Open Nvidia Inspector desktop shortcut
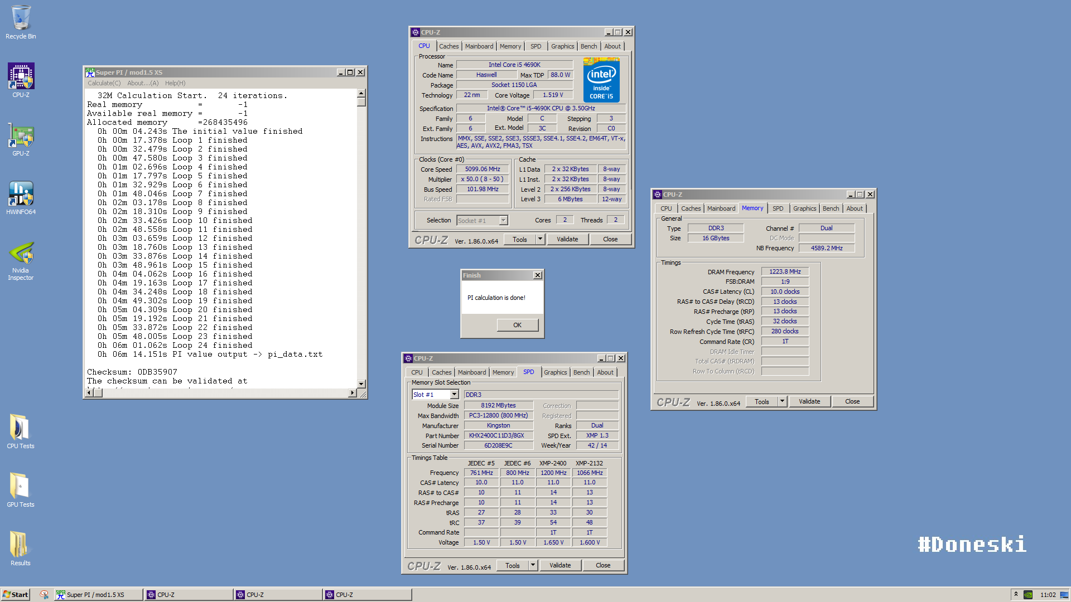 [x=21, y=261]
